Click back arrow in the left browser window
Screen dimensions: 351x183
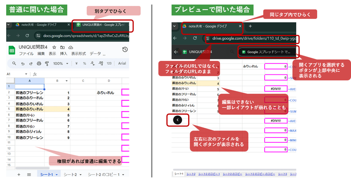pyautogui.click(x=9, y=35)
